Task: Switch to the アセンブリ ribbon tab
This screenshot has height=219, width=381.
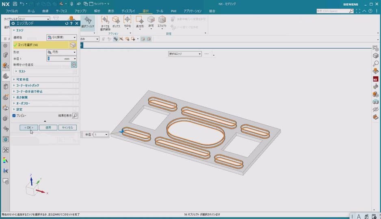Action: (x=80, y=11)
